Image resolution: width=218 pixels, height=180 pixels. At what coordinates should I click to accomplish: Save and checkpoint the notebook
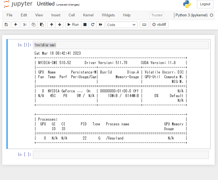(6, 25)
